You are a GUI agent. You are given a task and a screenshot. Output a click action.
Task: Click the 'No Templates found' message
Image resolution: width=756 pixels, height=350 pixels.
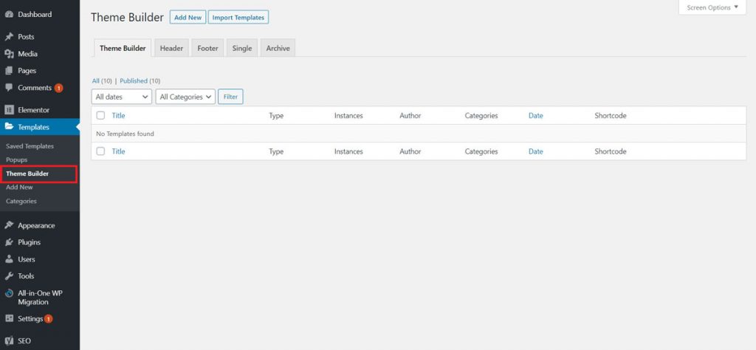[125, 134]
